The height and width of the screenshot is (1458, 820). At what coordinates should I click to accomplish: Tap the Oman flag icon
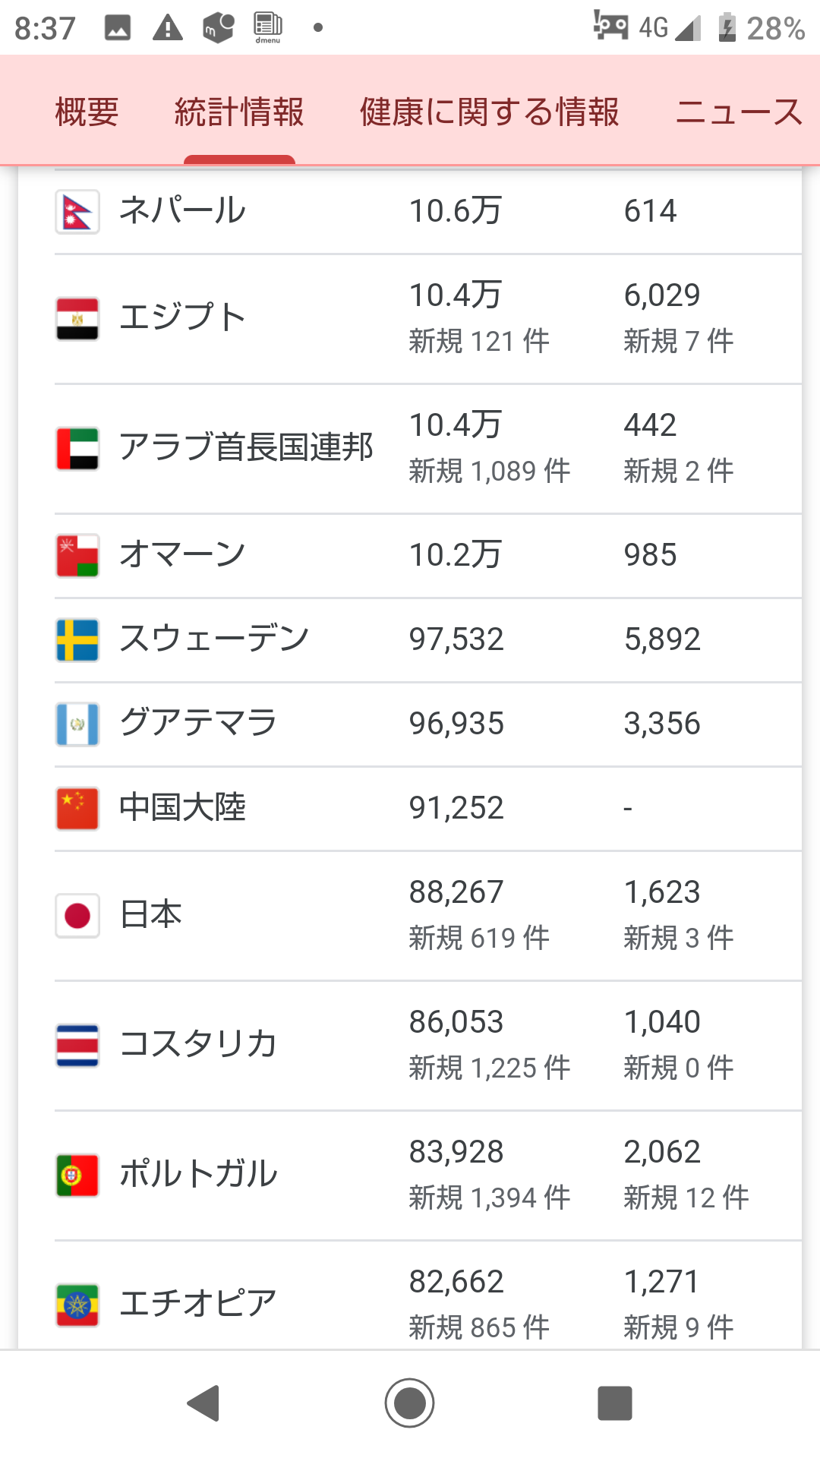[x=77, y=555]
